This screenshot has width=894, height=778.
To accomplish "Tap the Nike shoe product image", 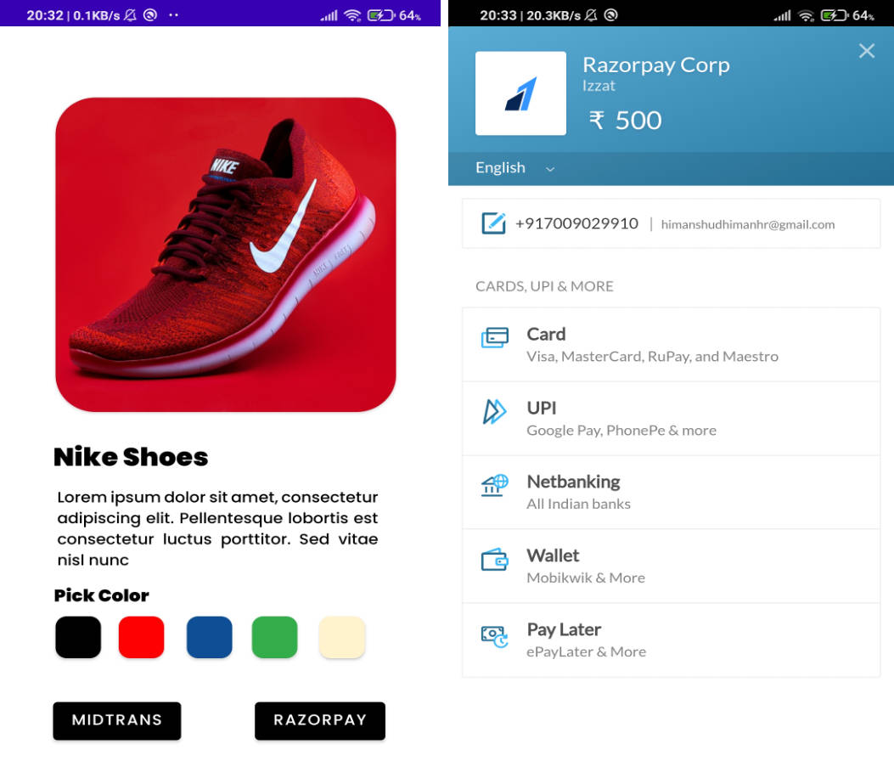I will tap(225, 255).
